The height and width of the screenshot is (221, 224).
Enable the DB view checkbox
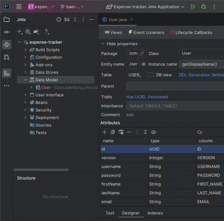151,75
